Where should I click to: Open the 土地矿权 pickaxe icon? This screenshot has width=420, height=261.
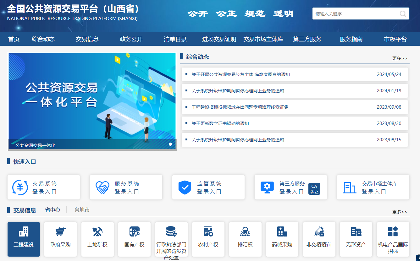click(97, 232)
